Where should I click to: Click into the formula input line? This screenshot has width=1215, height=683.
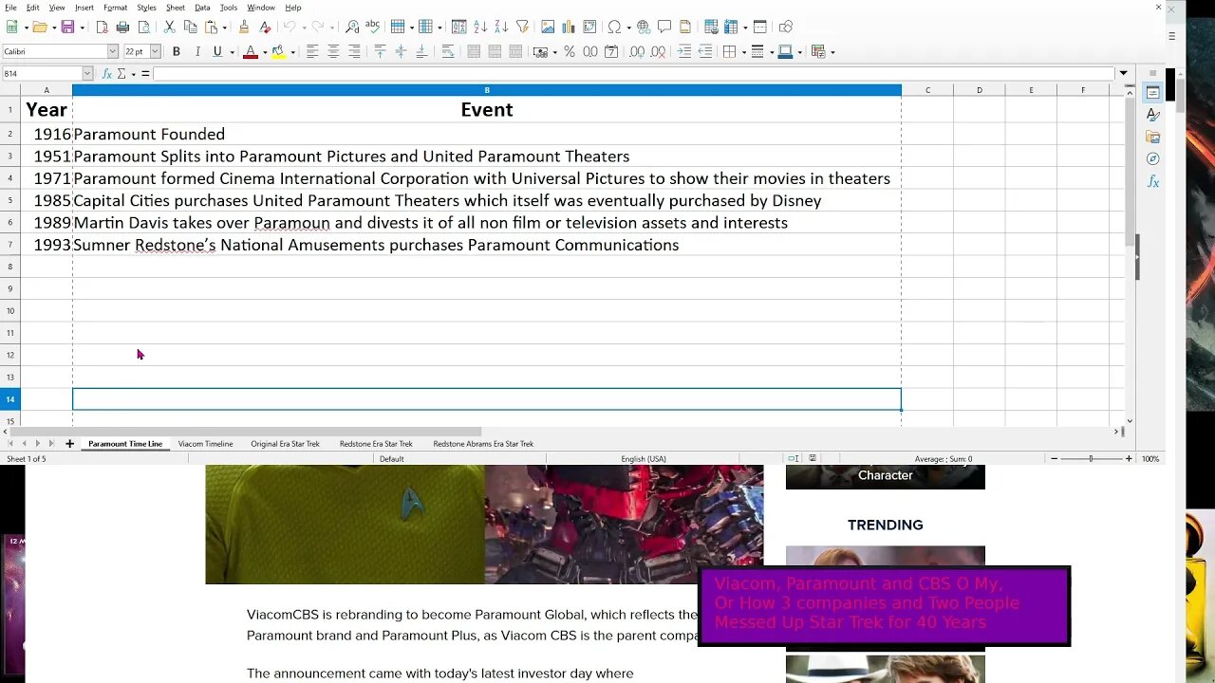[x=633, y=73]
